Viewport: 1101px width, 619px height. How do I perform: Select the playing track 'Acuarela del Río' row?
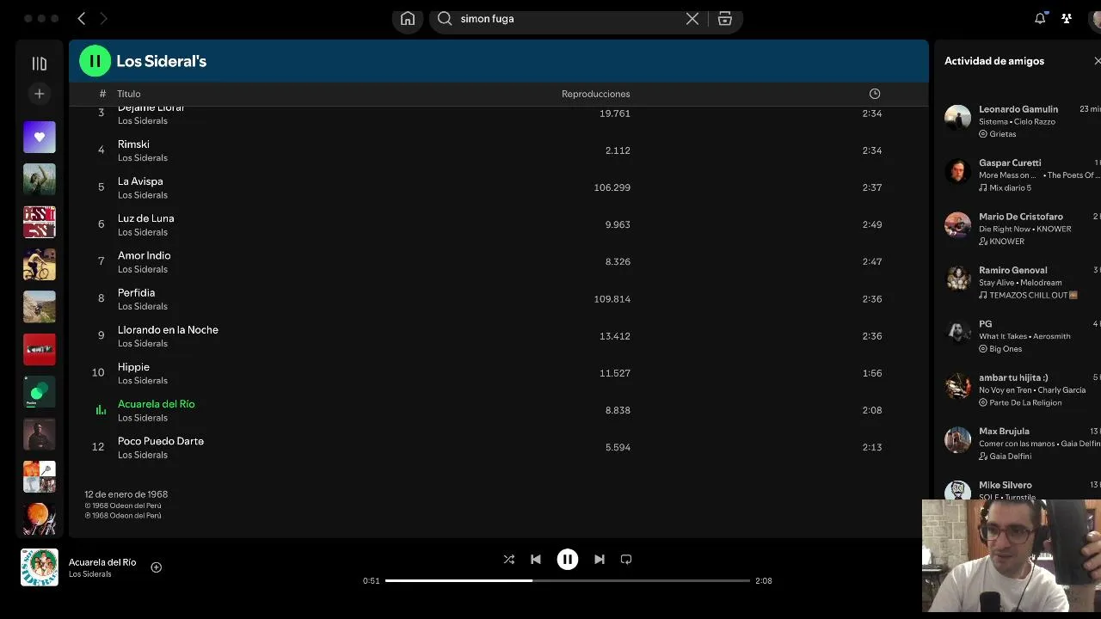[x=499, y=410]
